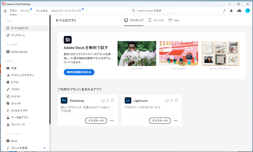Click Lightroom's mobile platform icon
253x152 pixels.
pos(172,101)
